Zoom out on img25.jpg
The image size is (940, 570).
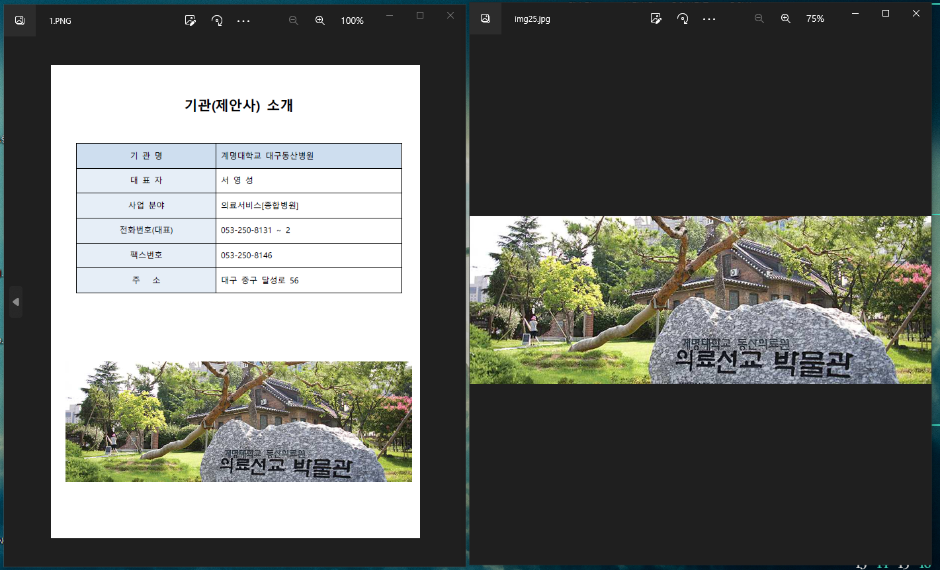click(x=759, y=19)
